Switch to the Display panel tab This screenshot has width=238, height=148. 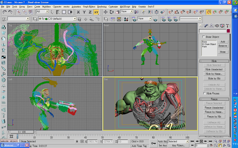coord(222,26)
